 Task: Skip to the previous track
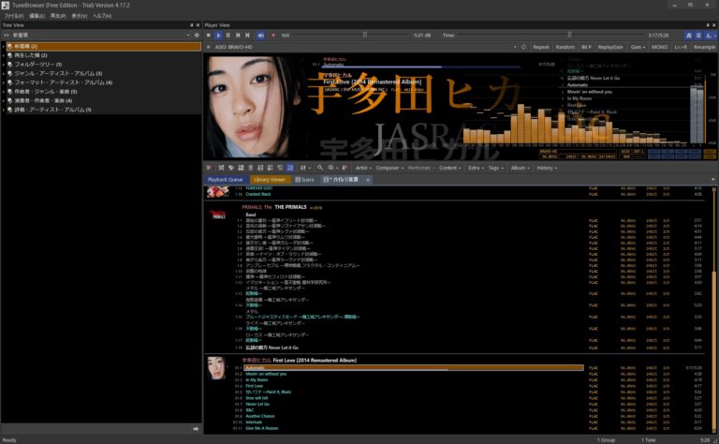click(238, 35)
